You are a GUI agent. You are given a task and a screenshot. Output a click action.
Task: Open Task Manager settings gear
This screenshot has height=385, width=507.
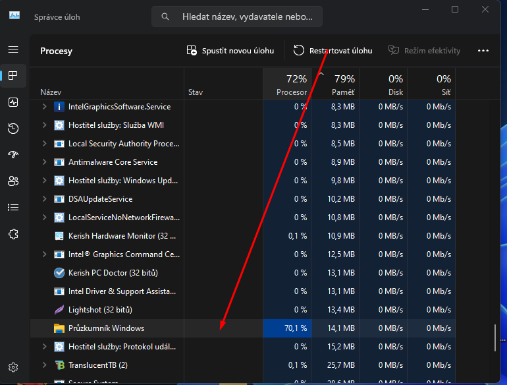[x=13, y=367]
